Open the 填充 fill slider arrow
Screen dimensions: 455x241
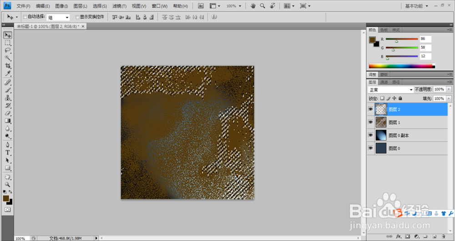pyautogui.click(x=449, y=99)
